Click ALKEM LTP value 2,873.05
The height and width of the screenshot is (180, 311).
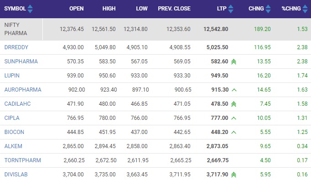218,146
